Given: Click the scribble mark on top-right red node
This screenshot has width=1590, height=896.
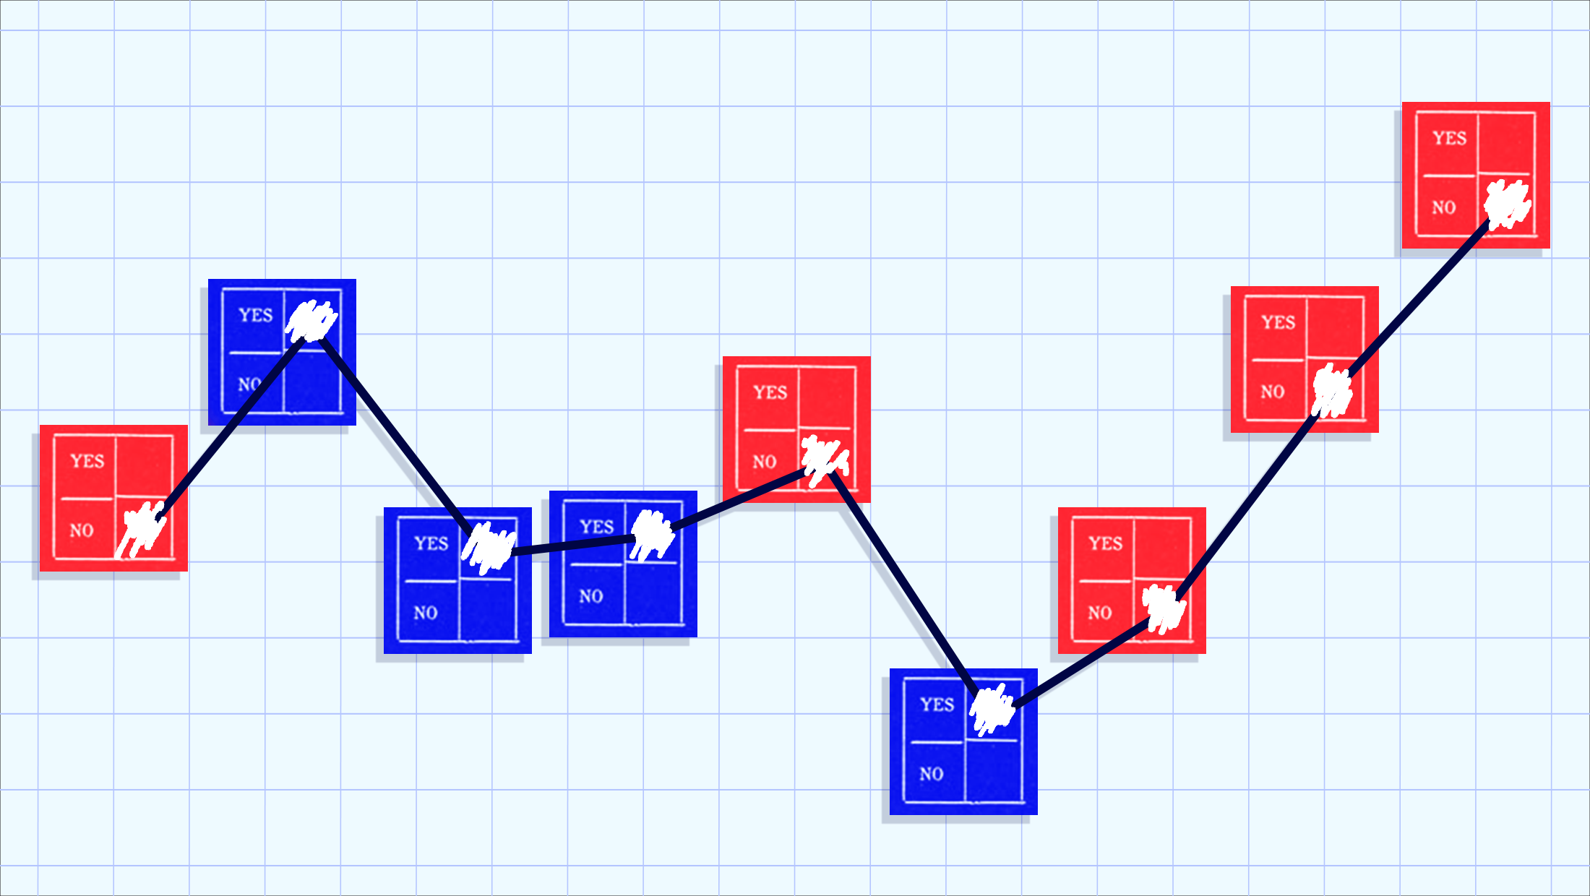Looking at the screenshot, I should (1505, 201).
